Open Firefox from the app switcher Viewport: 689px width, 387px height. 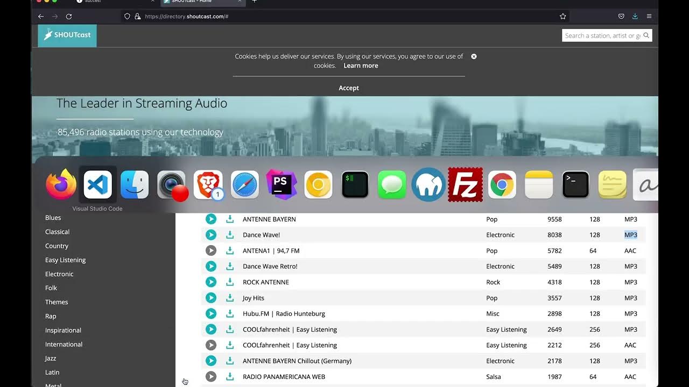coord(61,184)
